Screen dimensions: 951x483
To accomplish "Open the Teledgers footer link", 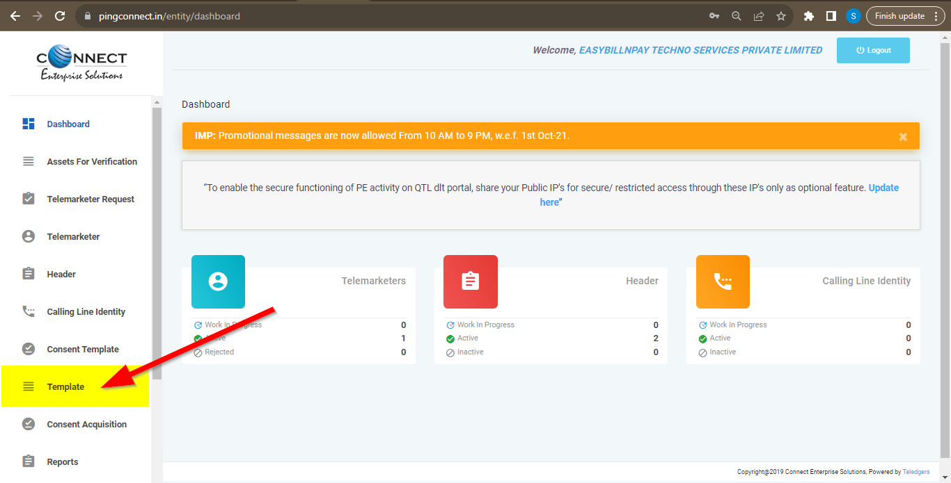I will [916, 472].
